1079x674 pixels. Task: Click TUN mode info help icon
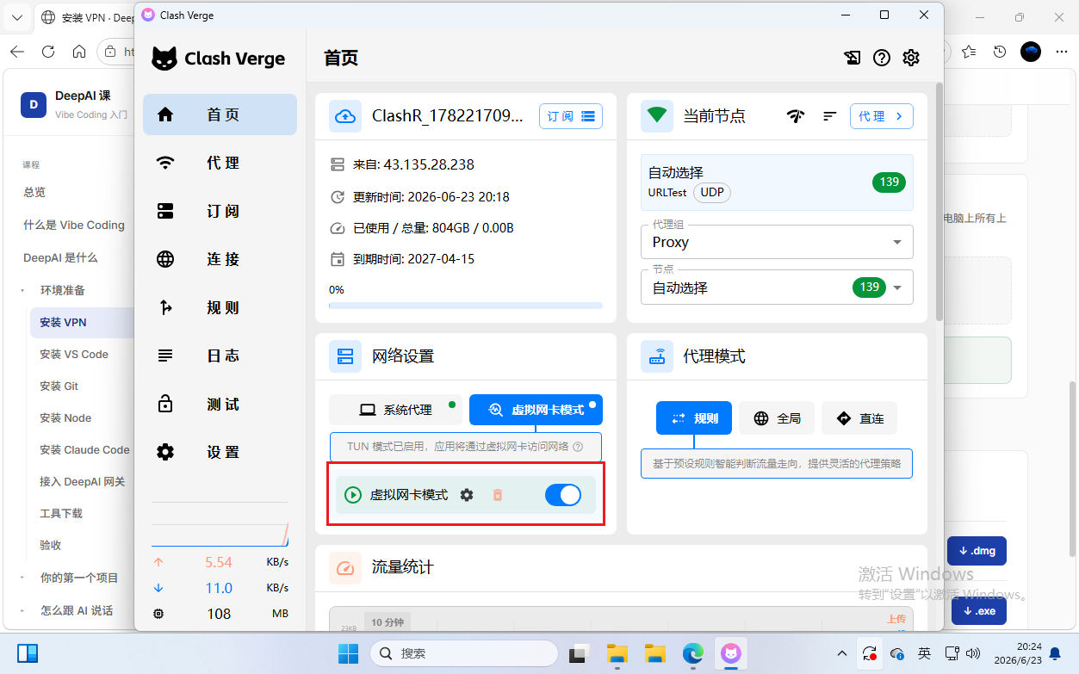pyautogui.click(x=578, y=447)
